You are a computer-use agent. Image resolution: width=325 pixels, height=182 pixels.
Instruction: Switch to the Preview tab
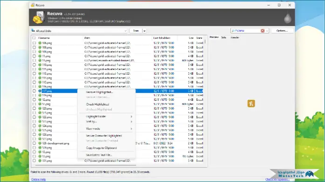(x=214, y=37)
